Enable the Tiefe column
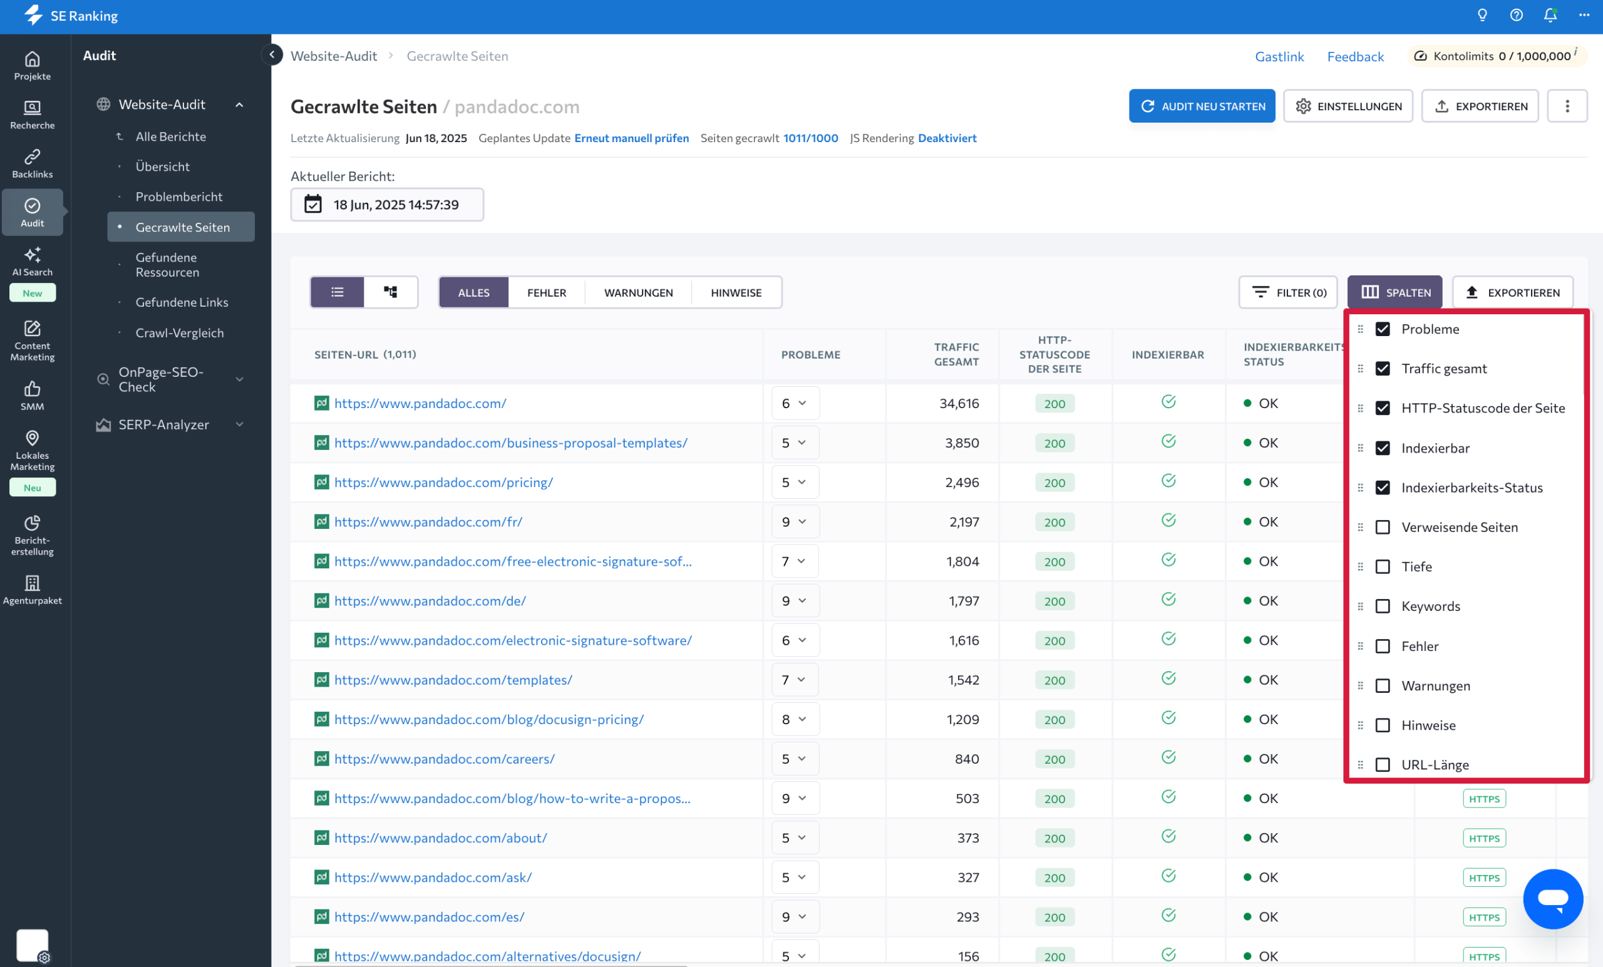The height and width of the screenshot is (967, 1603). pos(1383,567)
